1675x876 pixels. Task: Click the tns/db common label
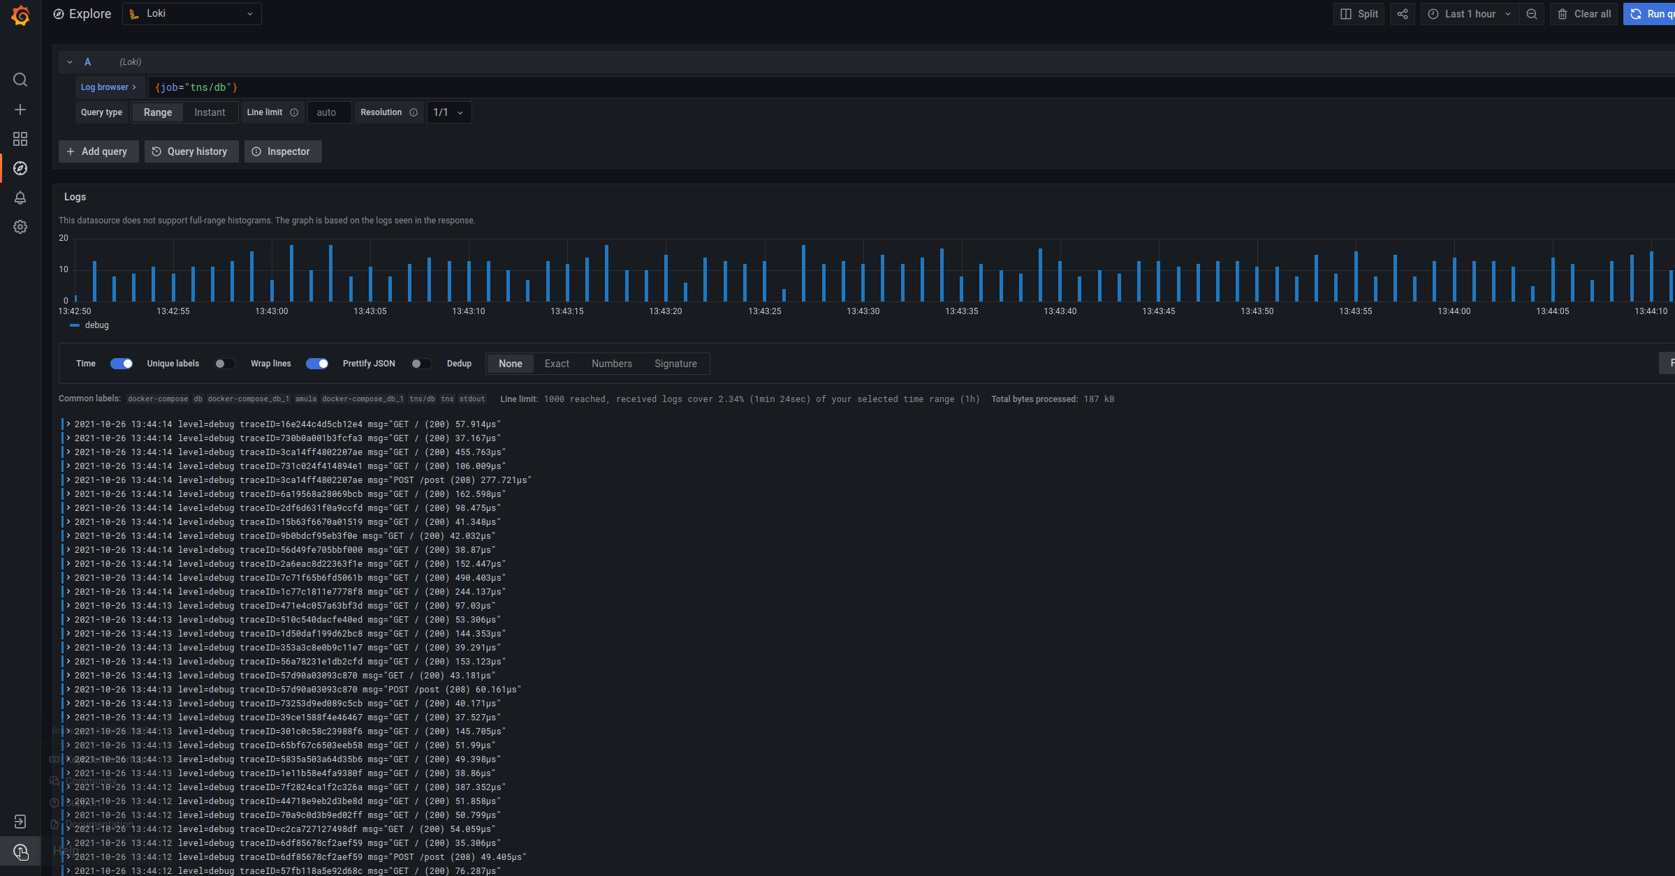tap(422, 399)
